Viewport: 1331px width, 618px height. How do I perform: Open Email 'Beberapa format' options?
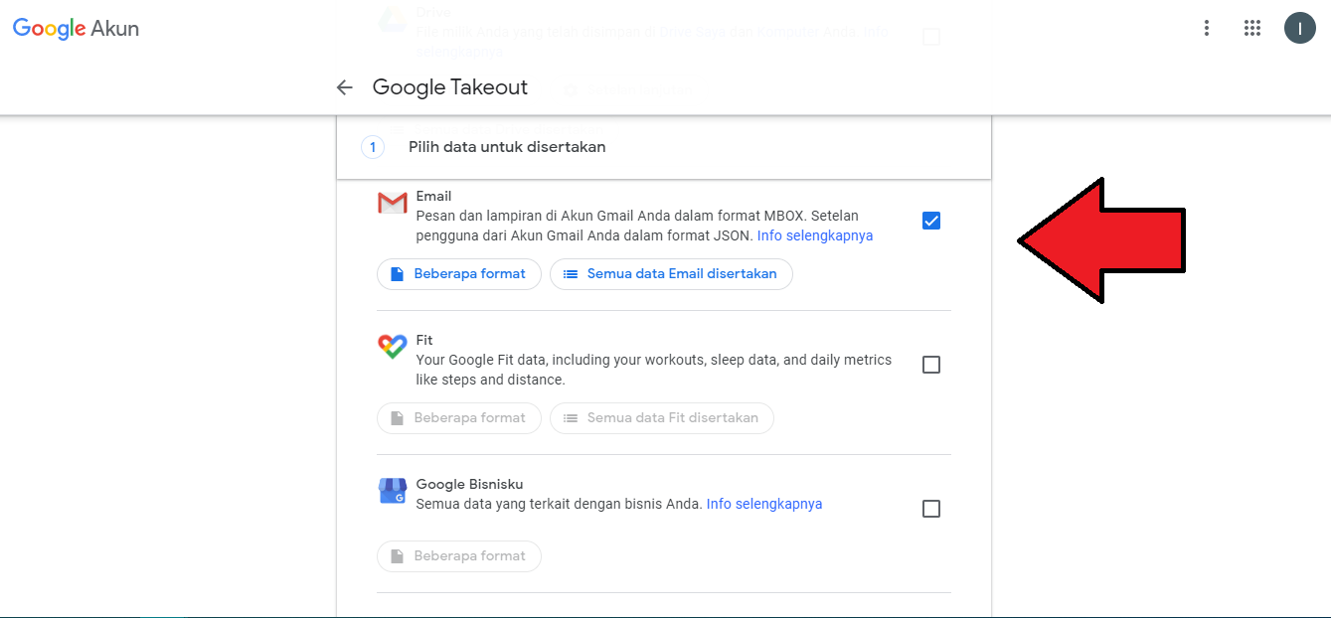[x=458, y=274]
